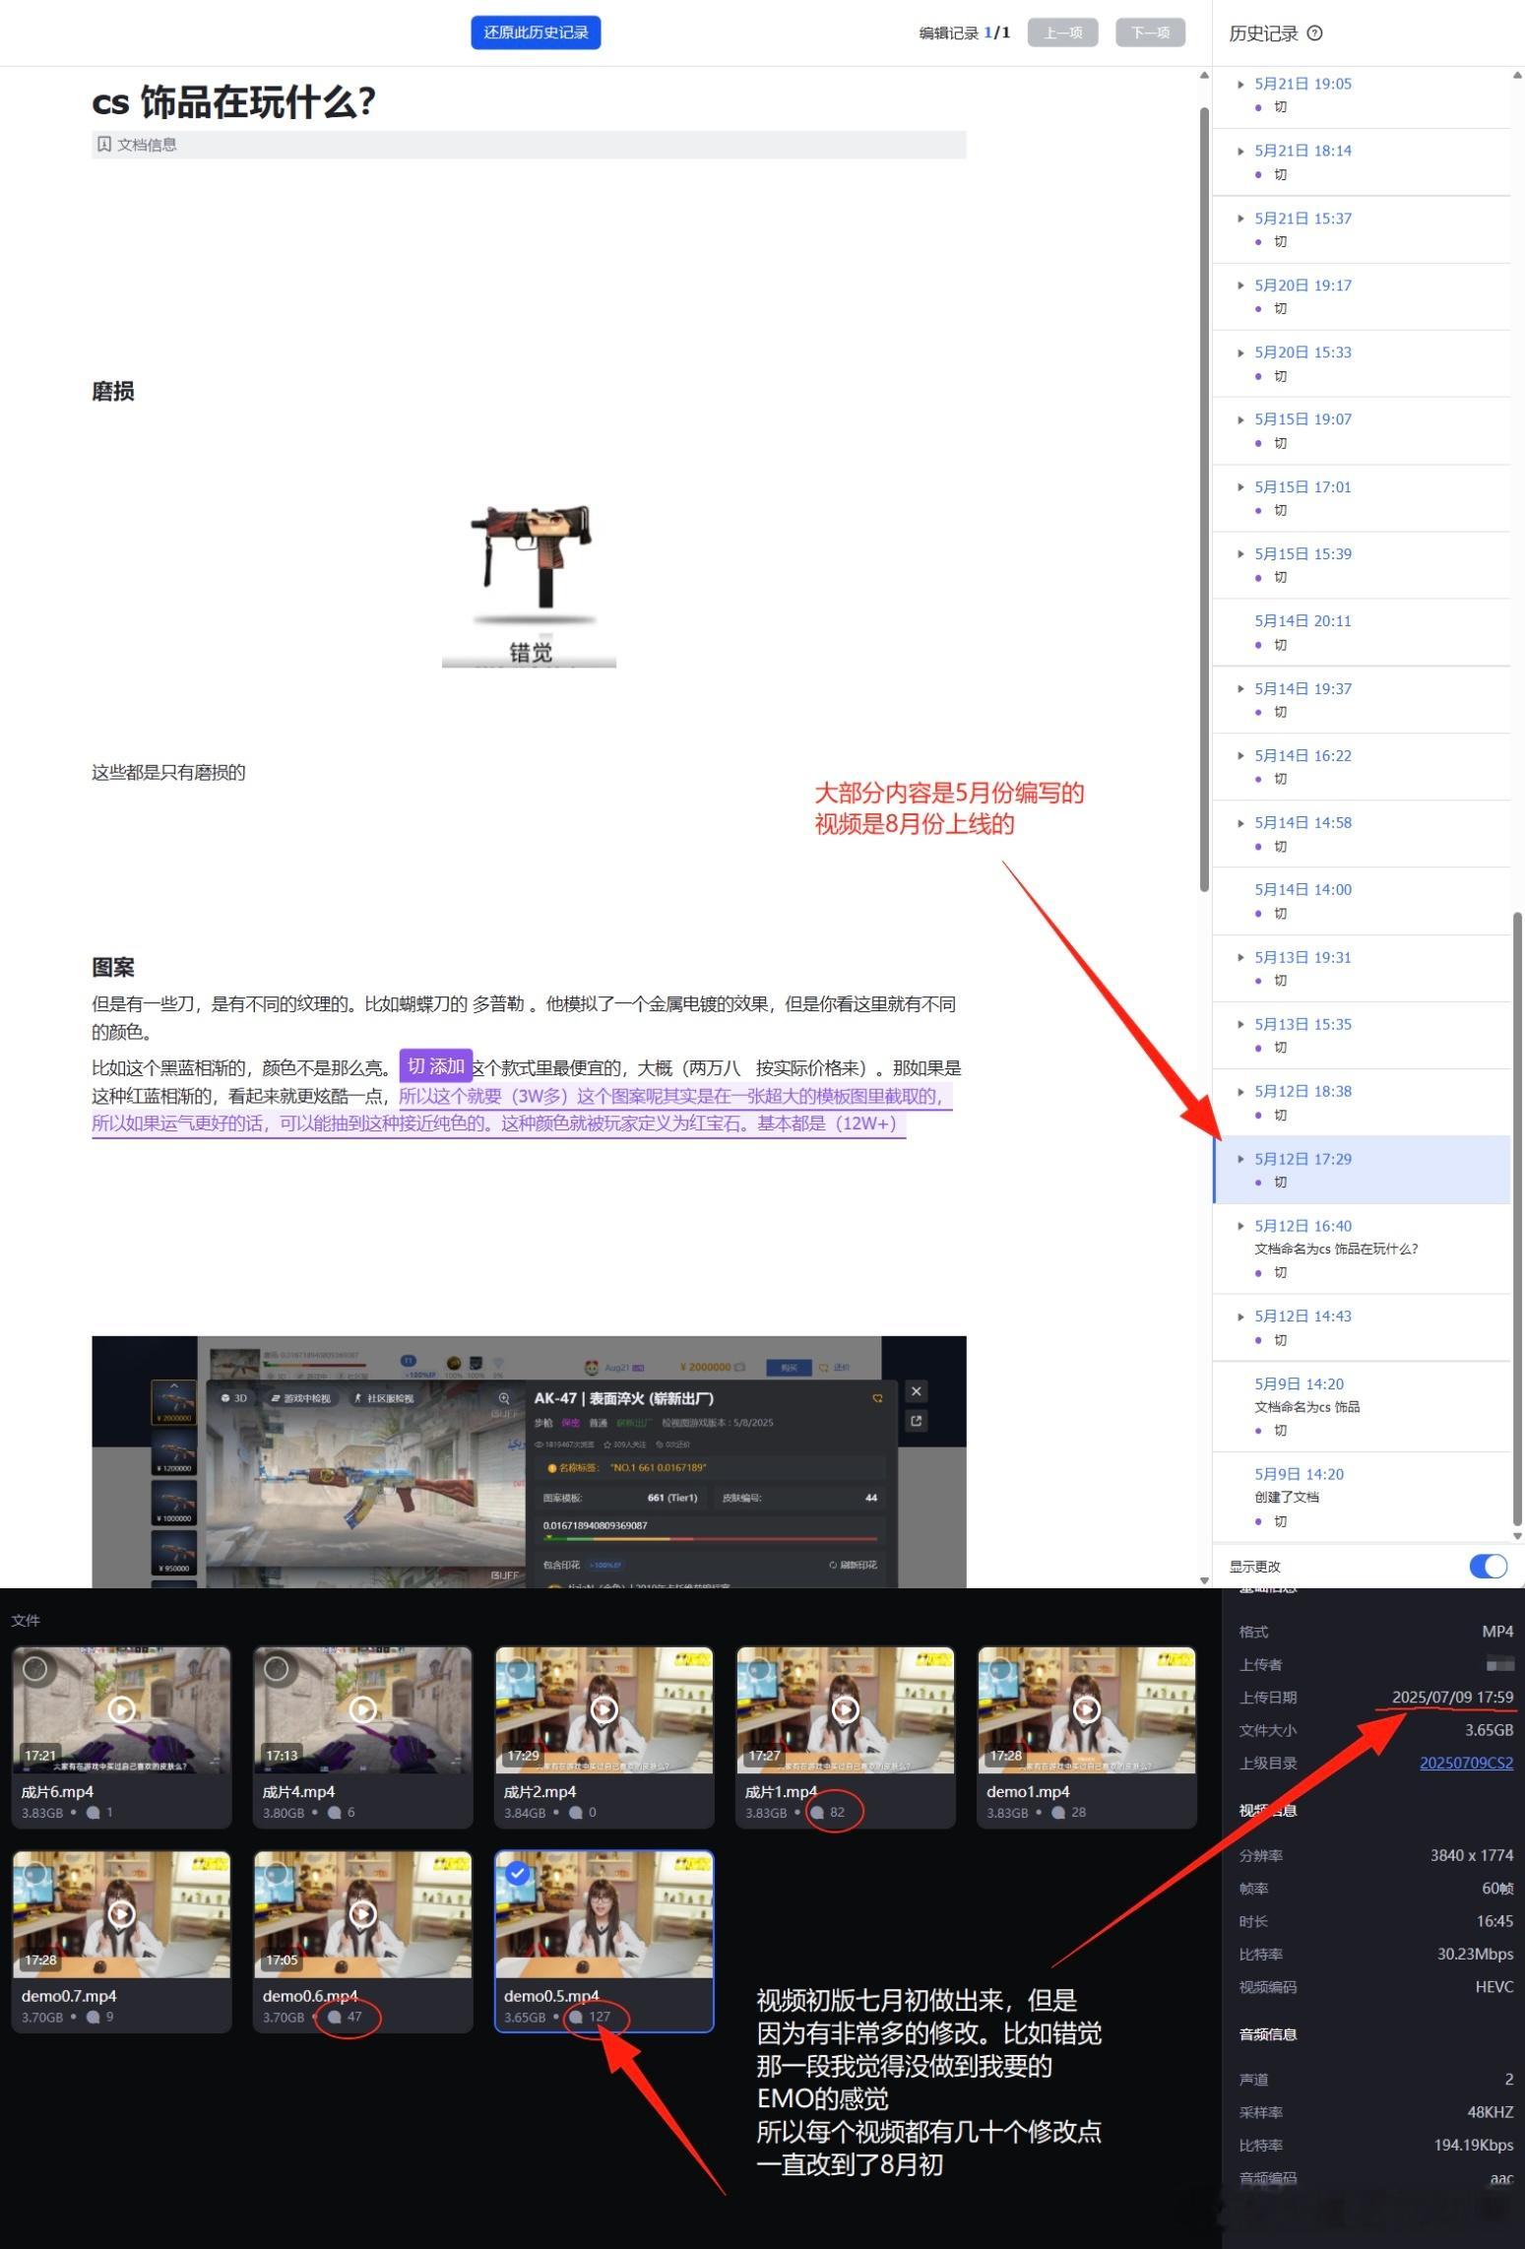The image size is (1525, 2249).
Task: Click the document vertical scrollbar thumb
Action: [1204, 499]
